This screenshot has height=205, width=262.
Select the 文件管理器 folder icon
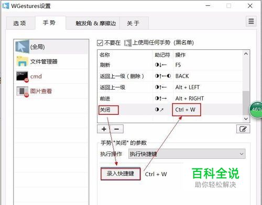point(22,61)
